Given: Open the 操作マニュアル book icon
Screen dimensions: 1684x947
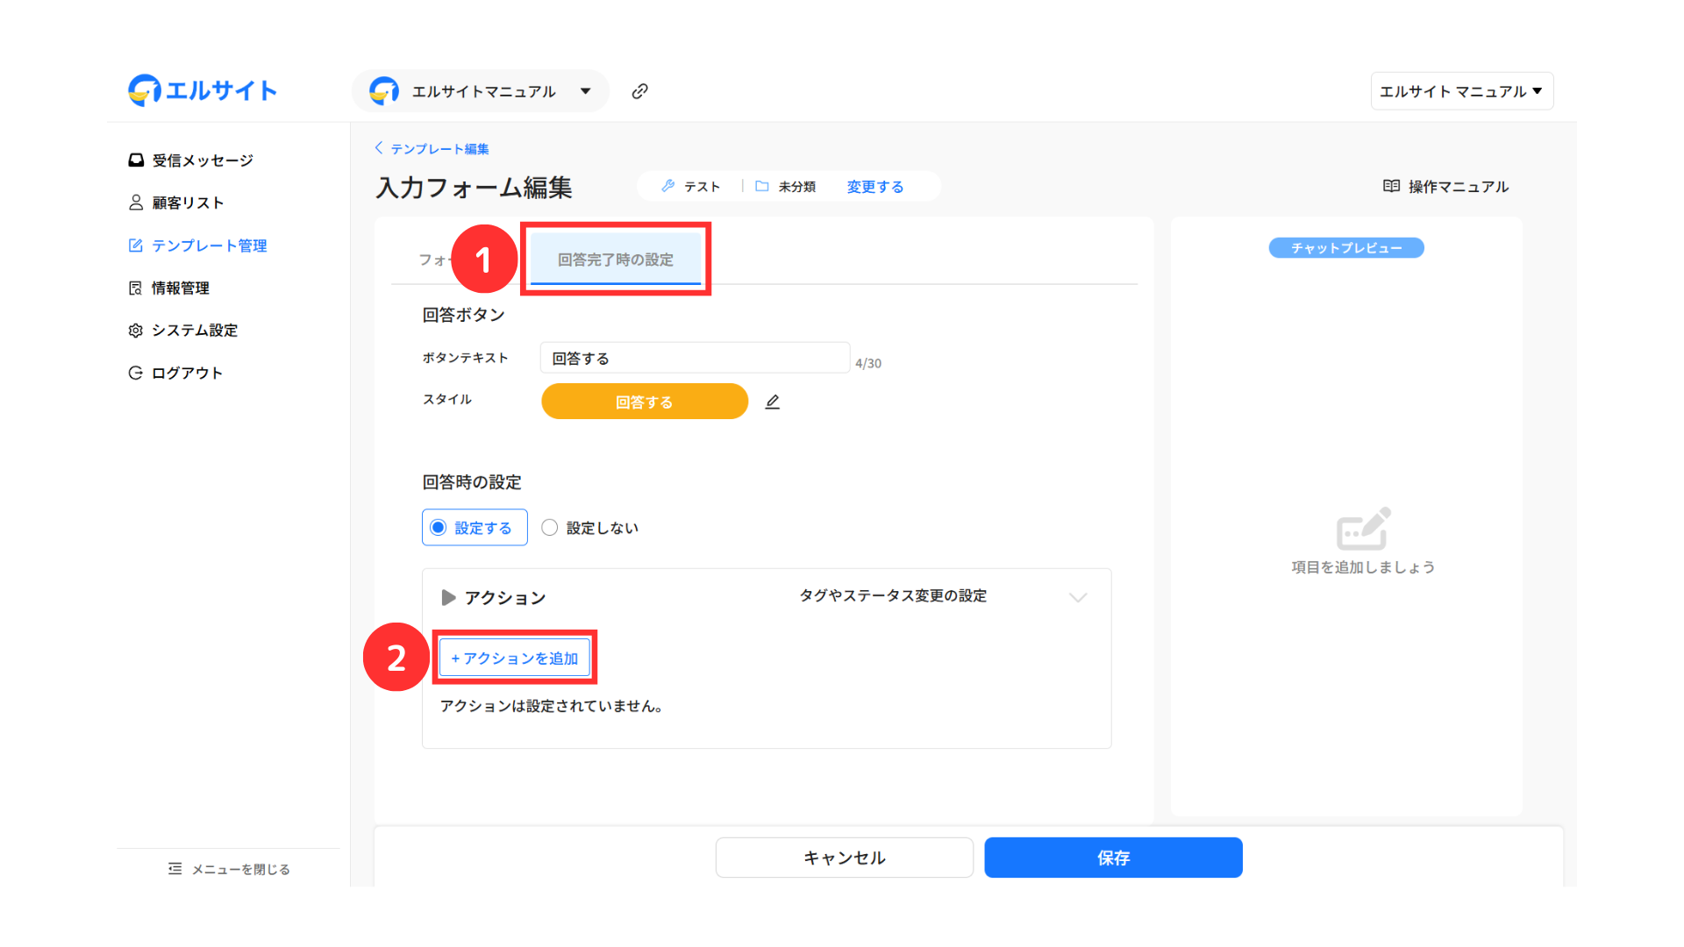Looking at the screenshot, I should tap(1391, 186).
